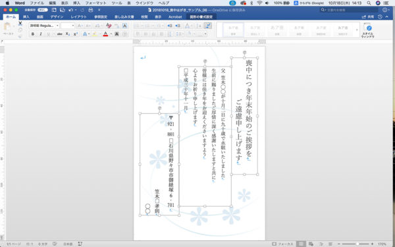Click the character border icon

[x=124, y=26]
